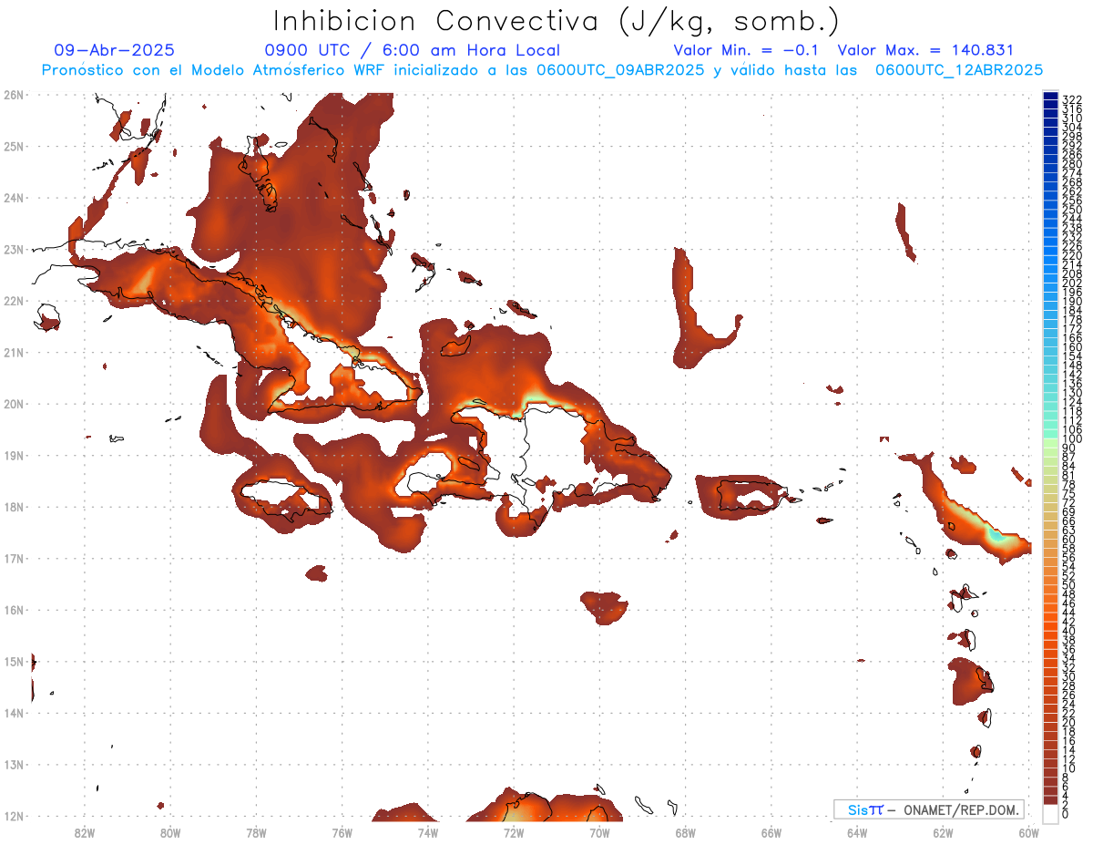Click the dark blue top swatch of the color scale

1051,97
